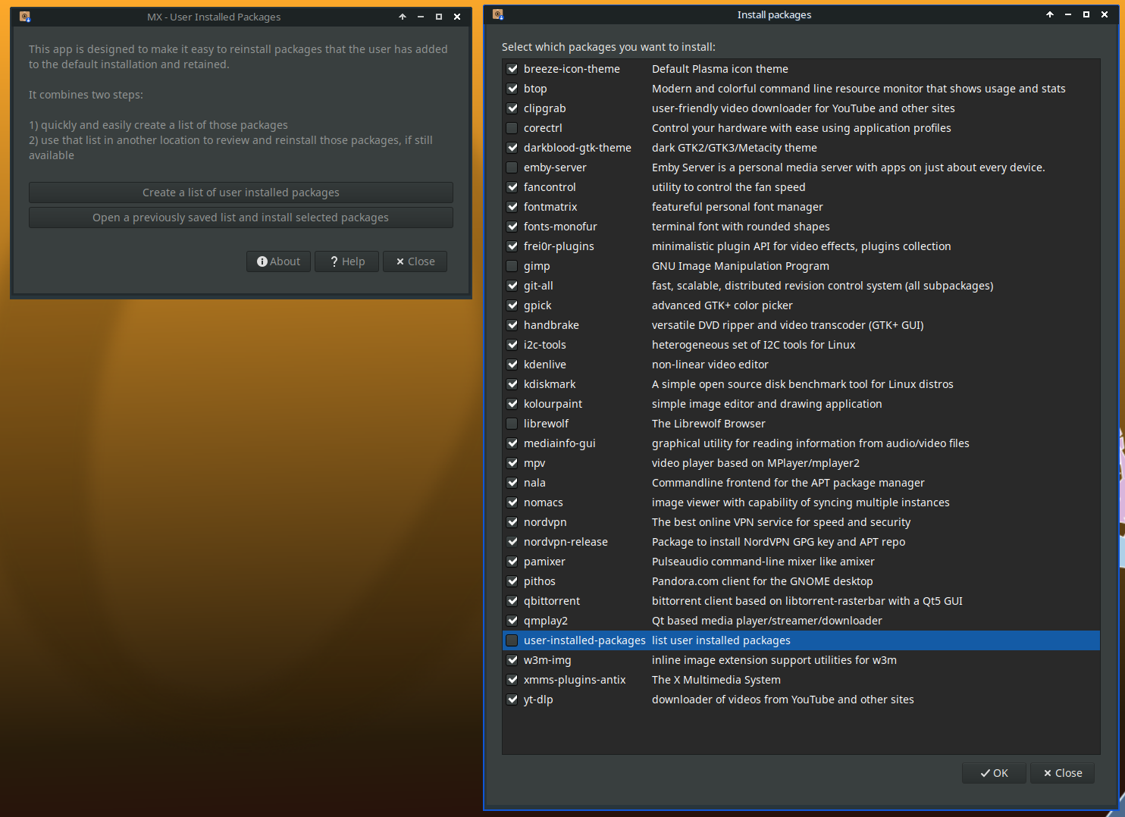1125x817 pixels.
Task: Maximize the Install packages window
Action: pos(1086,14)
